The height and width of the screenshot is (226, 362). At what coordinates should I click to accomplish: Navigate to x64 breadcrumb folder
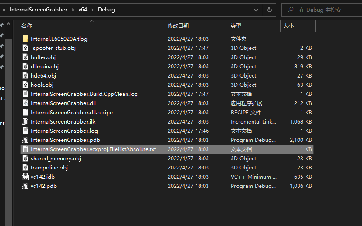[83, 10]
